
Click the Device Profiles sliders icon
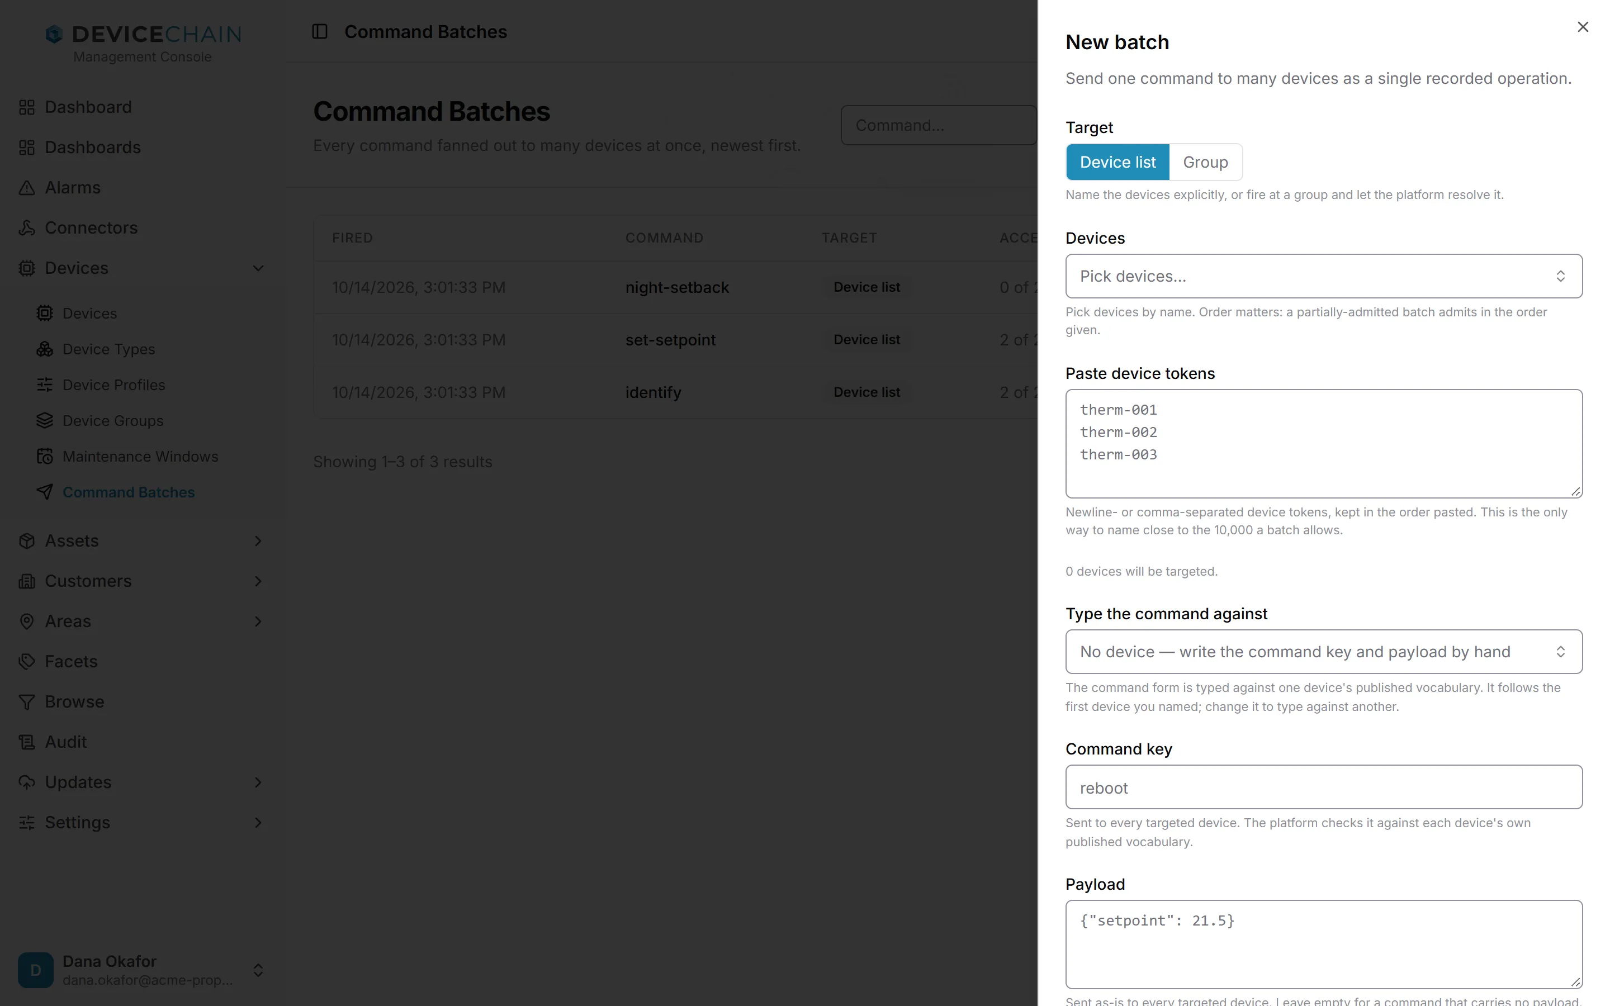click(45, 385)
